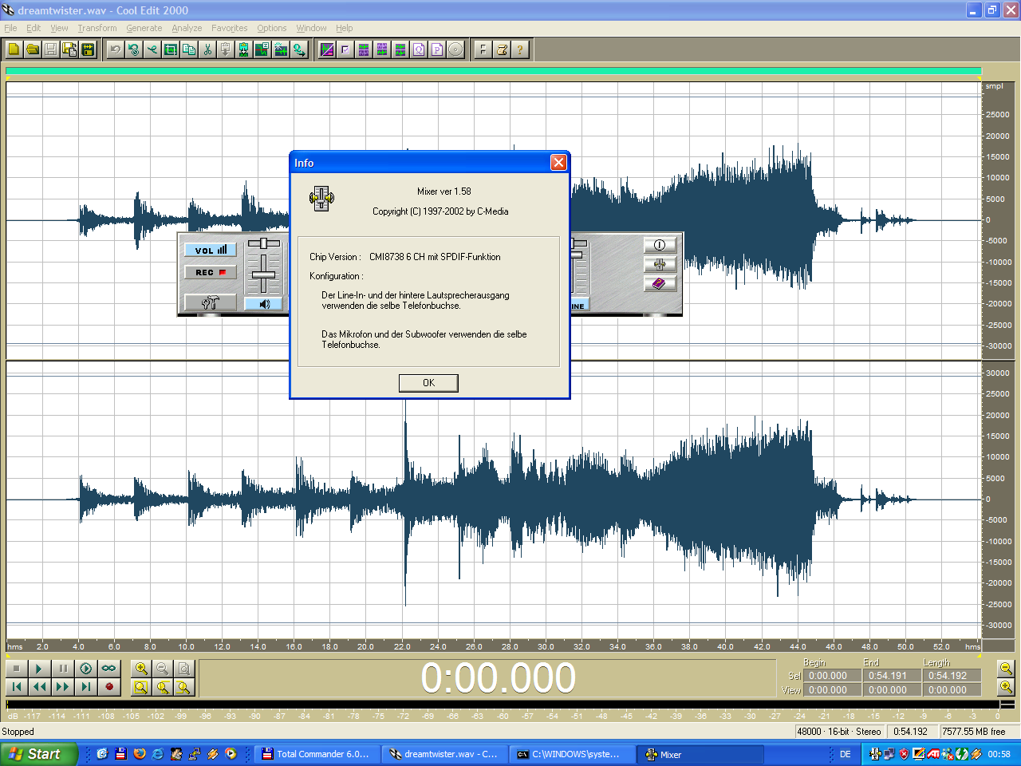Click the Mixer volume fader handle
Viewport: 1021px width, 766px height.
[x=264, y=275]
